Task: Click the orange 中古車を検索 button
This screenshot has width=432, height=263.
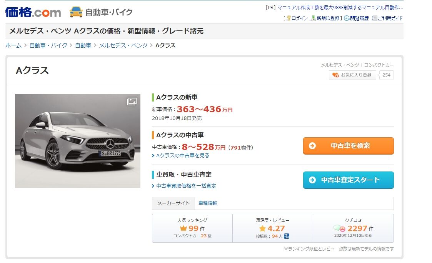Action: [x=348, y=146]
